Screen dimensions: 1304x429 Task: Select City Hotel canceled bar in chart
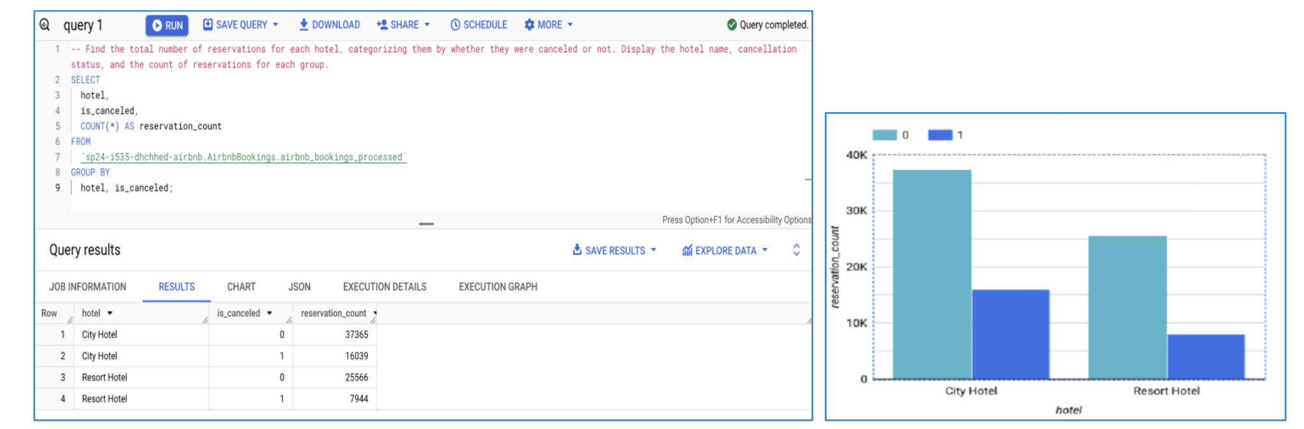(1011, 334)
